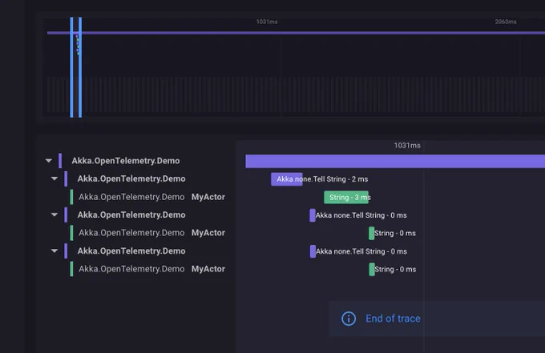Click the info icon beside End of trace
This screenshot has height=353, width=545.
pyautogui.click(x=349, y=319)
